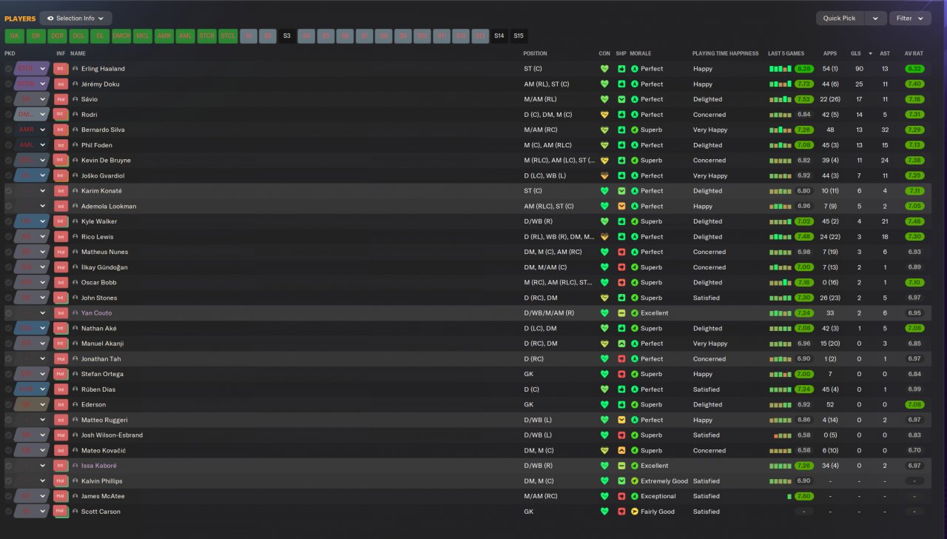Click Matheus Nunes's red match sharpness icon

(x=621, y=252)
